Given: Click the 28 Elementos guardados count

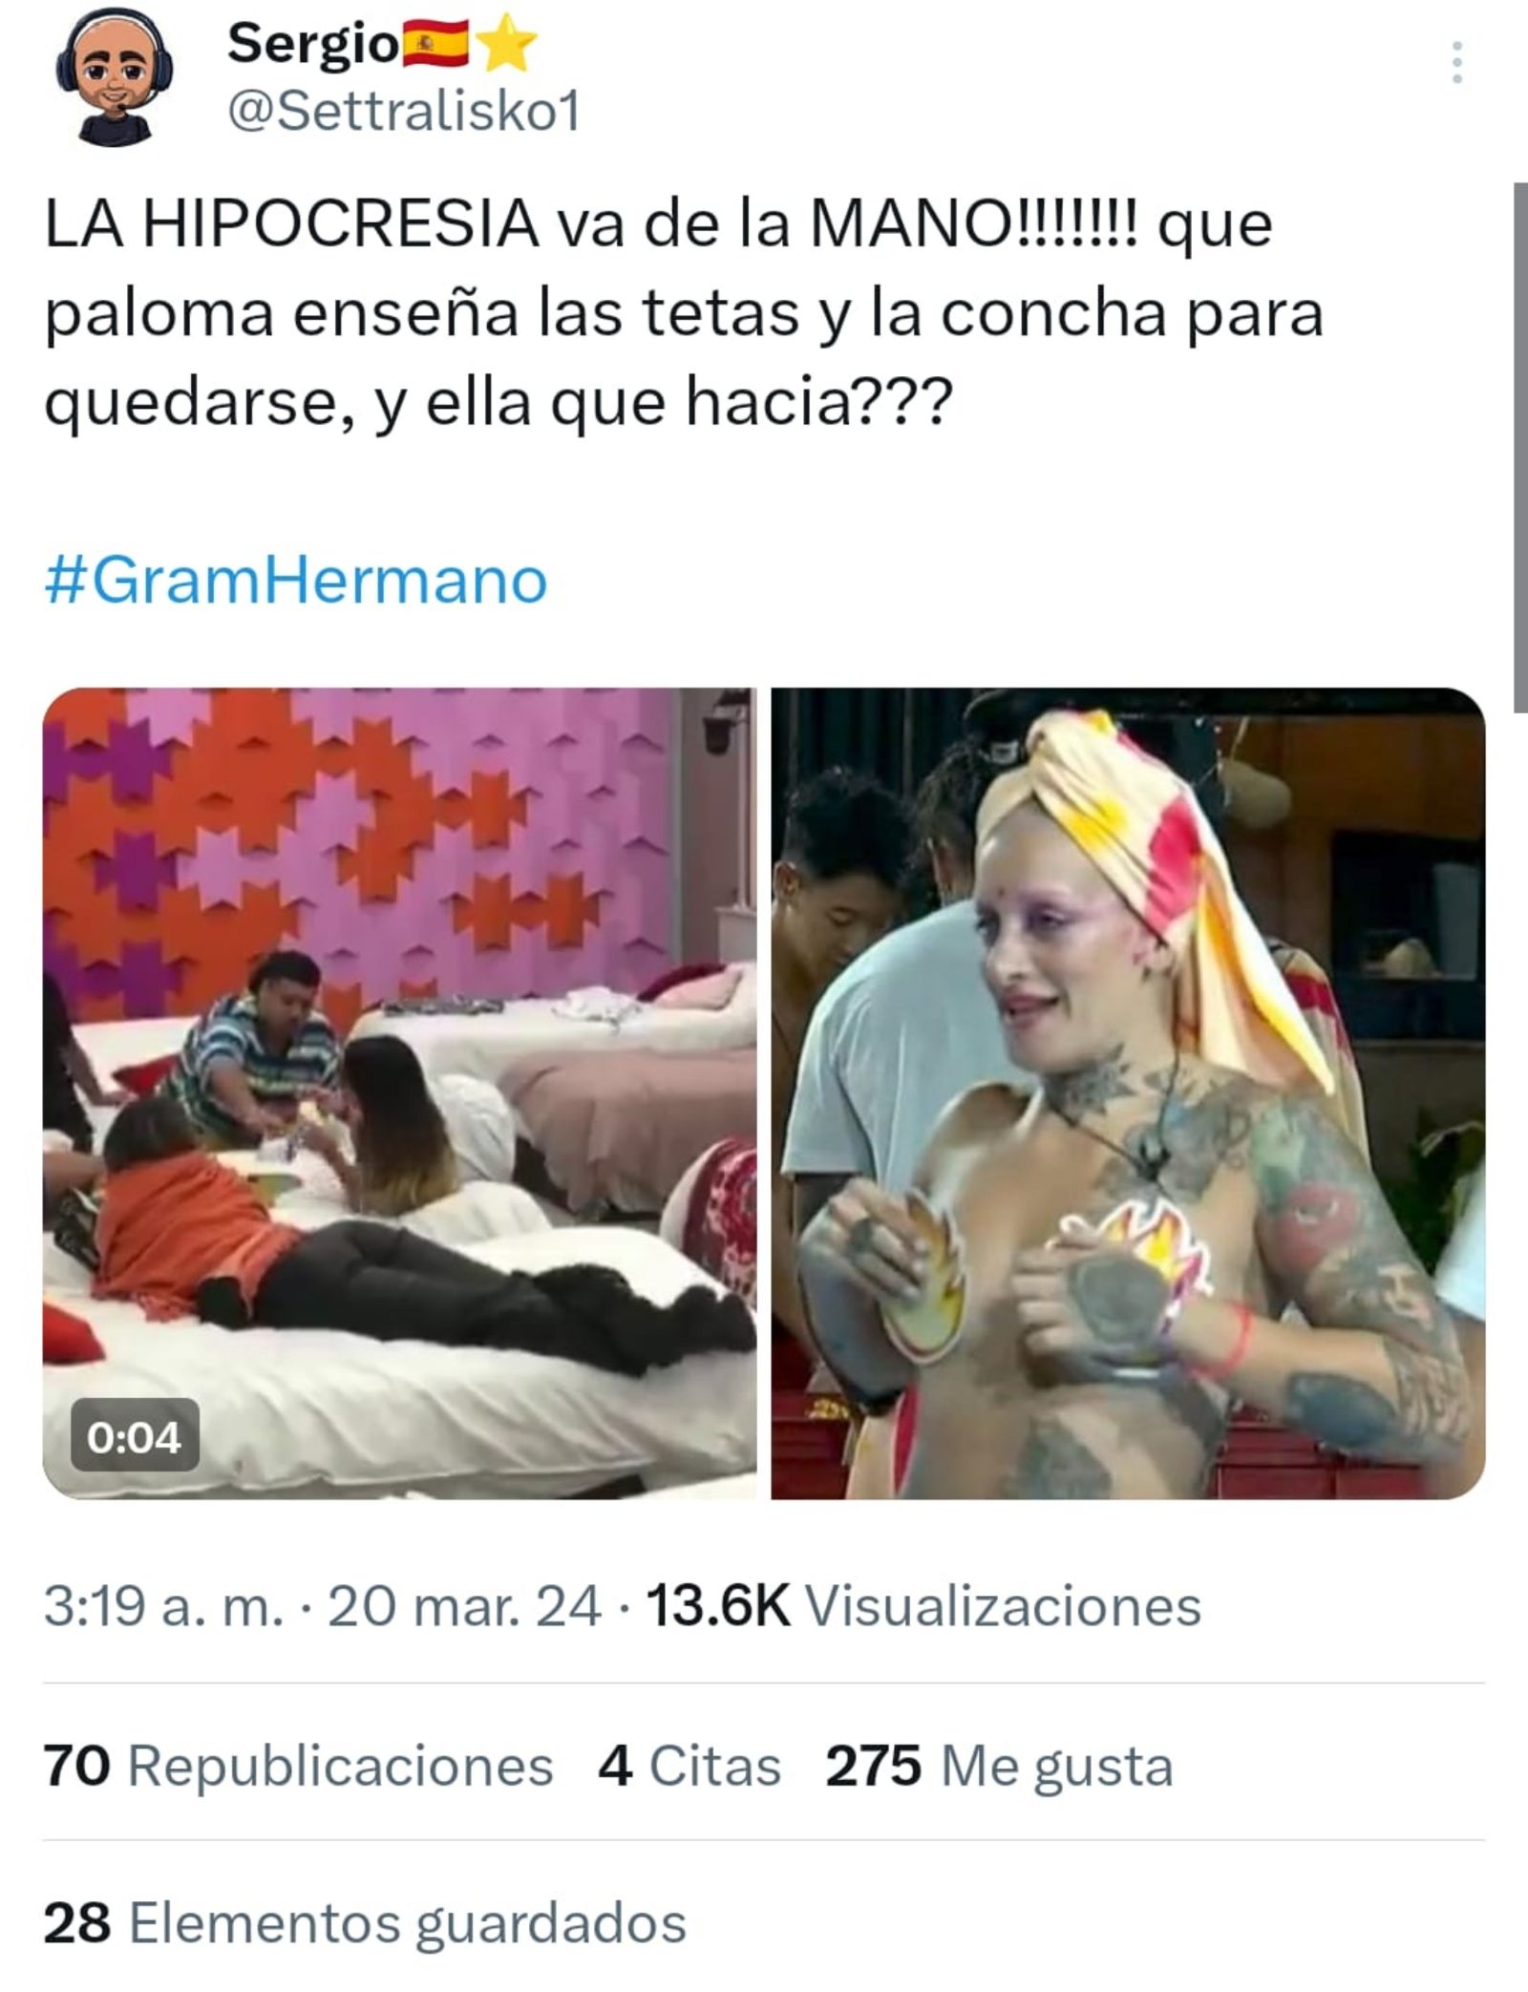Looking at the screenshot, I should [x=365, y=1923].
